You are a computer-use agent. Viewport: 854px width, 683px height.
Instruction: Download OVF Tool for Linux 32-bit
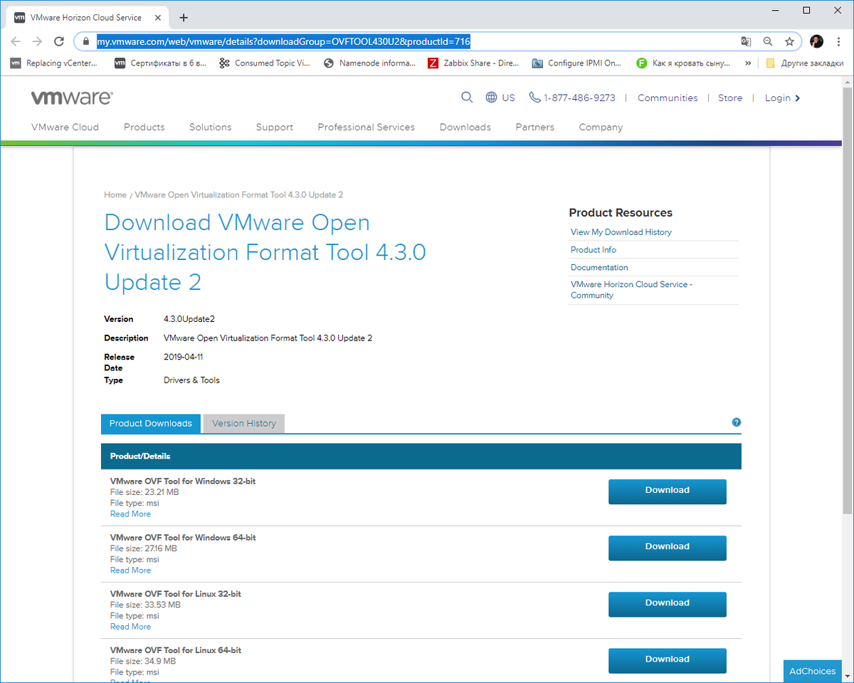pyautogui.click(x=668, y=604)
